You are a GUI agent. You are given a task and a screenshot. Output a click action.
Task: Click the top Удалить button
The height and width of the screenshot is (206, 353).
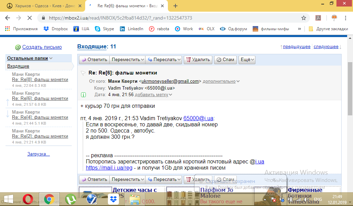tap(198, 60)
